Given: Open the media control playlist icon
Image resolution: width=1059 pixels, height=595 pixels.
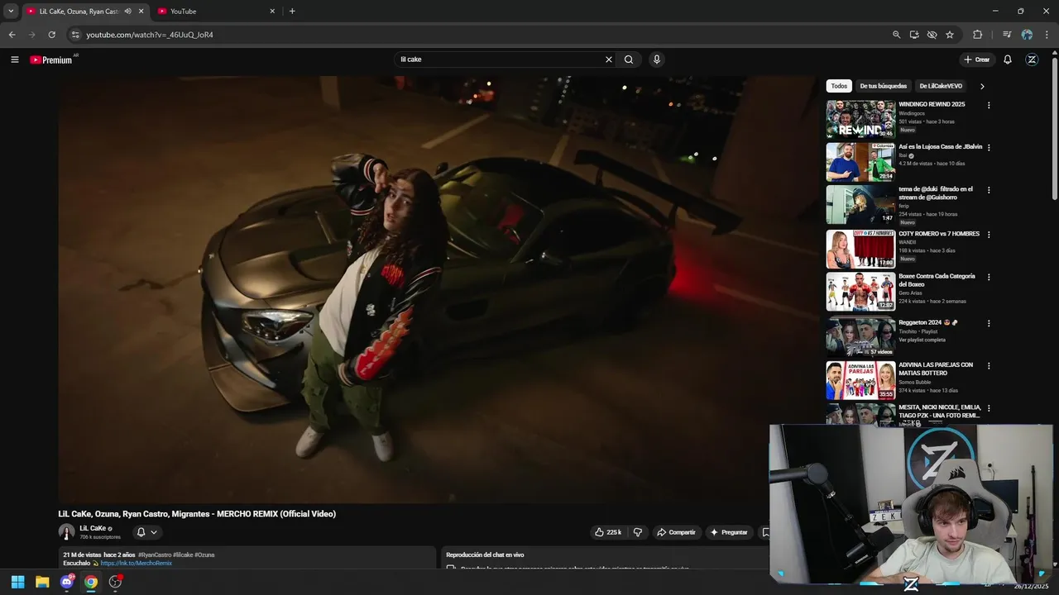Looking at the screenshot, I should coord(1007,35).
